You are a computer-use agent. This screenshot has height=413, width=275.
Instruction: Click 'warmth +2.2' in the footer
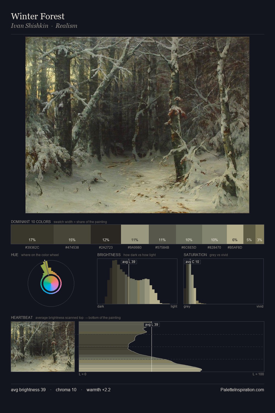point(98,390)
